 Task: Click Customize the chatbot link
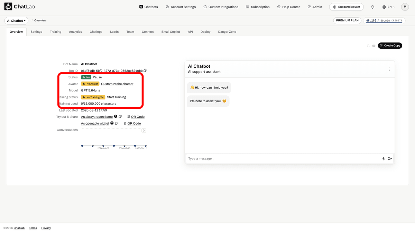point(117,84)
